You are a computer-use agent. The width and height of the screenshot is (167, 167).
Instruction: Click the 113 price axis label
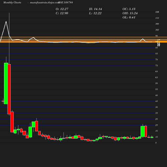[157, 18]
